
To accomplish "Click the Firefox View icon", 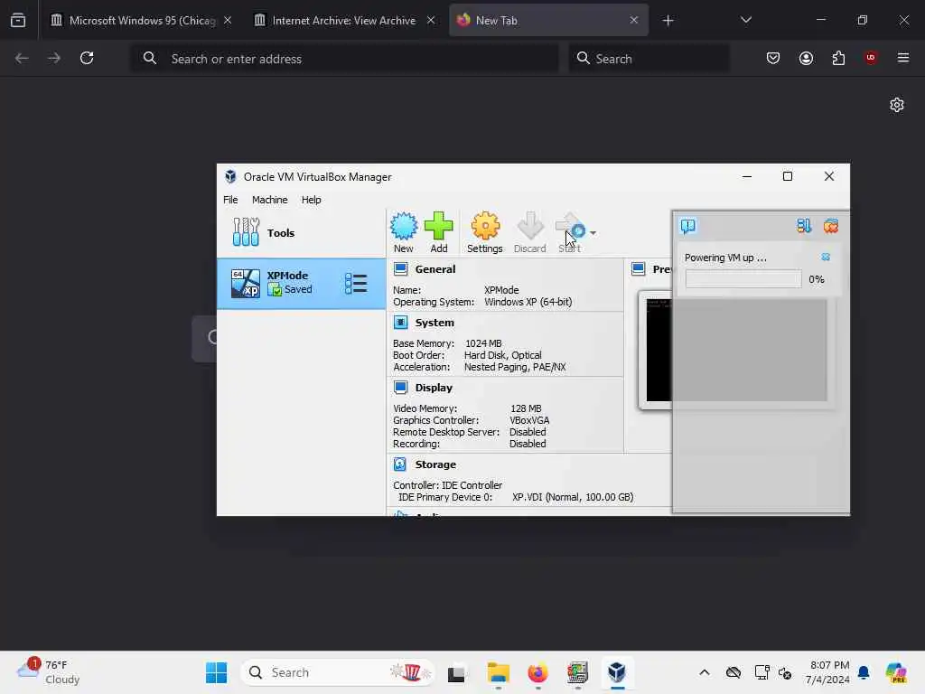I will (18, 21).
